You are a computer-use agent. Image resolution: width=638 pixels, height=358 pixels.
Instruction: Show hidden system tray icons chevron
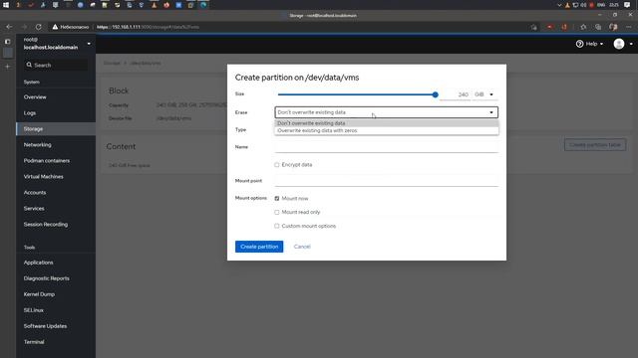click(559, 5)
